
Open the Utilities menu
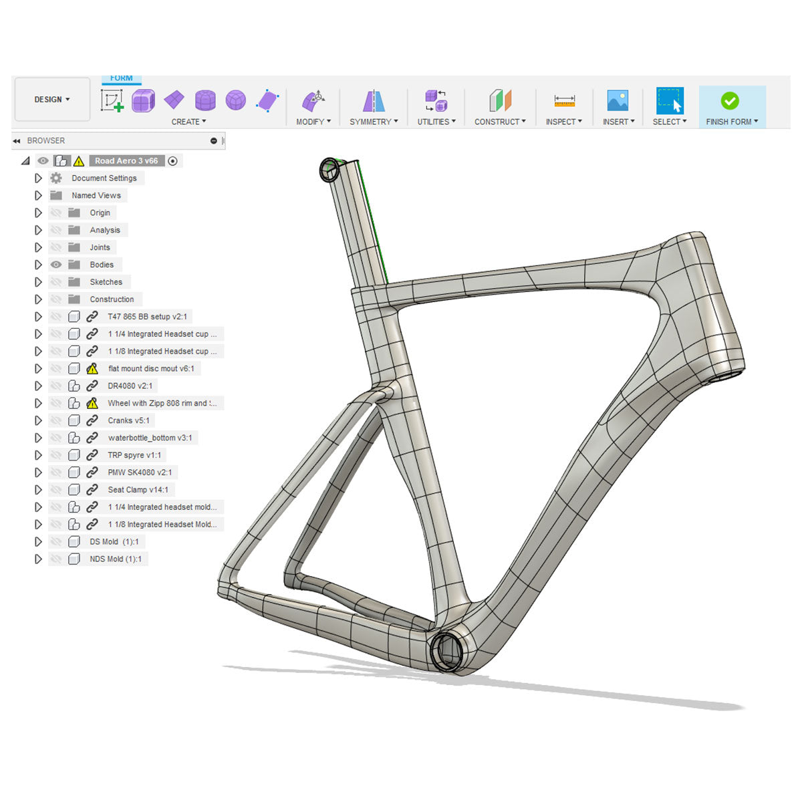click(436, 122)
